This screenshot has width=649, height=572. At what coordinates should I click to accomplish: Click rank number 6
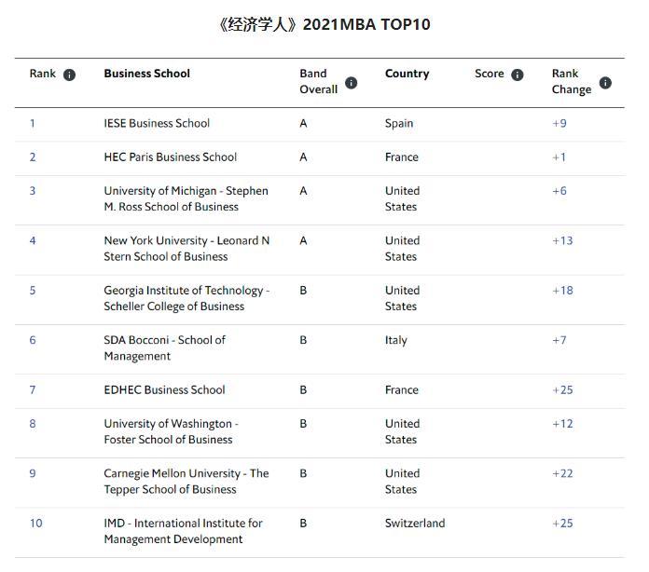tap(33, 340)
